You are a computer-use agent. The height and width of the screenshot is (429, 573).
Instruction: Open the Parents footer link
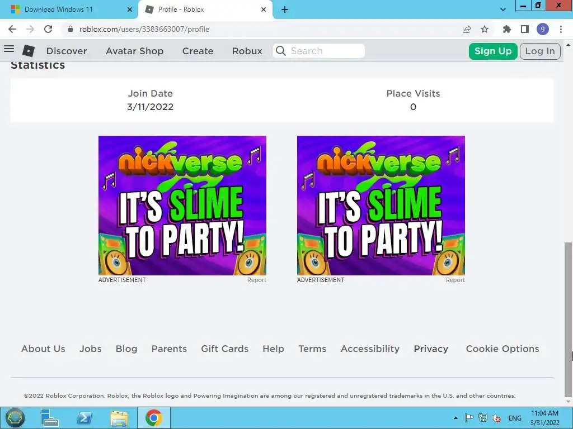tap(169, 349)
